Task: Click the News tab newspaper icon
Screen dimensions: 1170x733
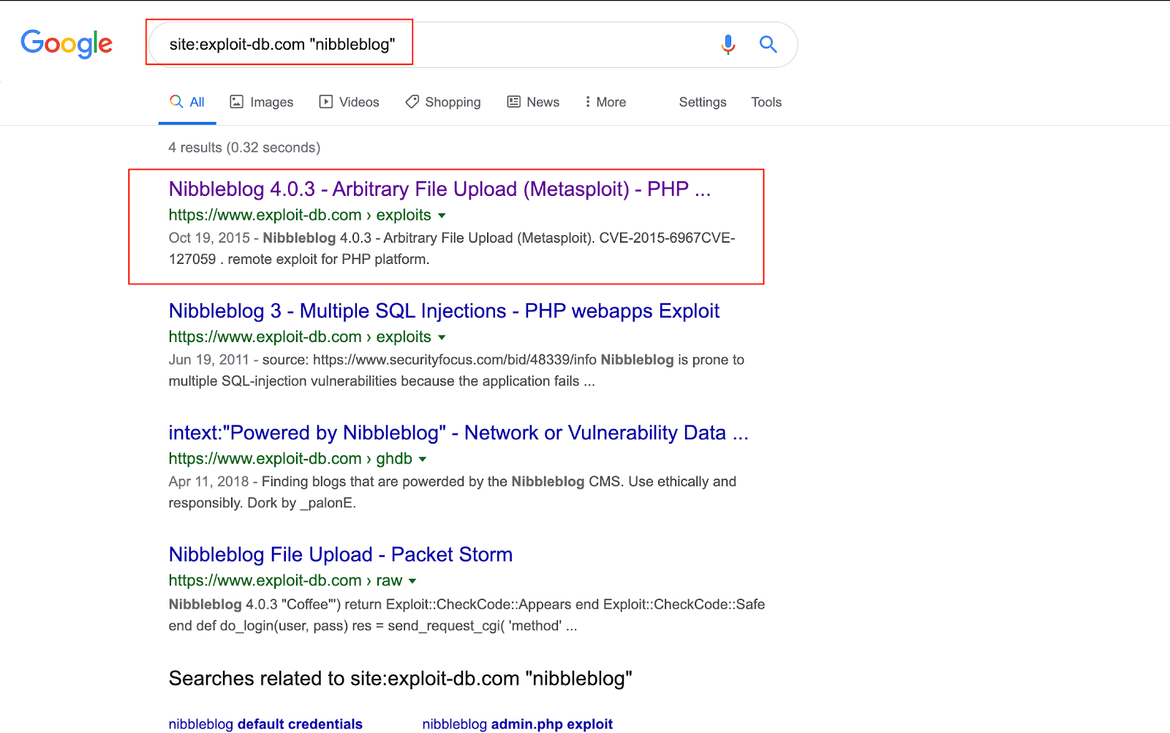Action: [x=514, y=102]
